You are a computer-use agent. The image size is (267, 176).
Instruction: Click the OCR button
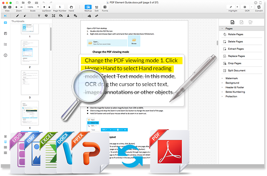[245, 7]
